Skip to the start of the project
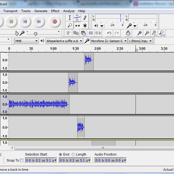The width and height of the screenshot is (174, 174). pyautogui.click(x=25, y=21)
